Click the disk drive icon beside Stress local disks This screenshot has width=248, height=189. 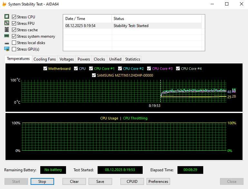coord(7,43)
